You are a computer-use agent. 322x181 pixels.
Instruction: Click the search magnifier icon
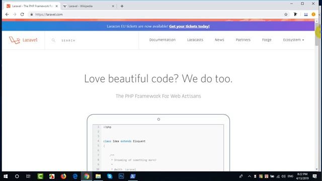(x=53, y=40)
